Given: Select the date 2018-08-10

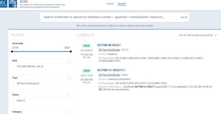Looking at the screenshot, I should tap(86, 51).
